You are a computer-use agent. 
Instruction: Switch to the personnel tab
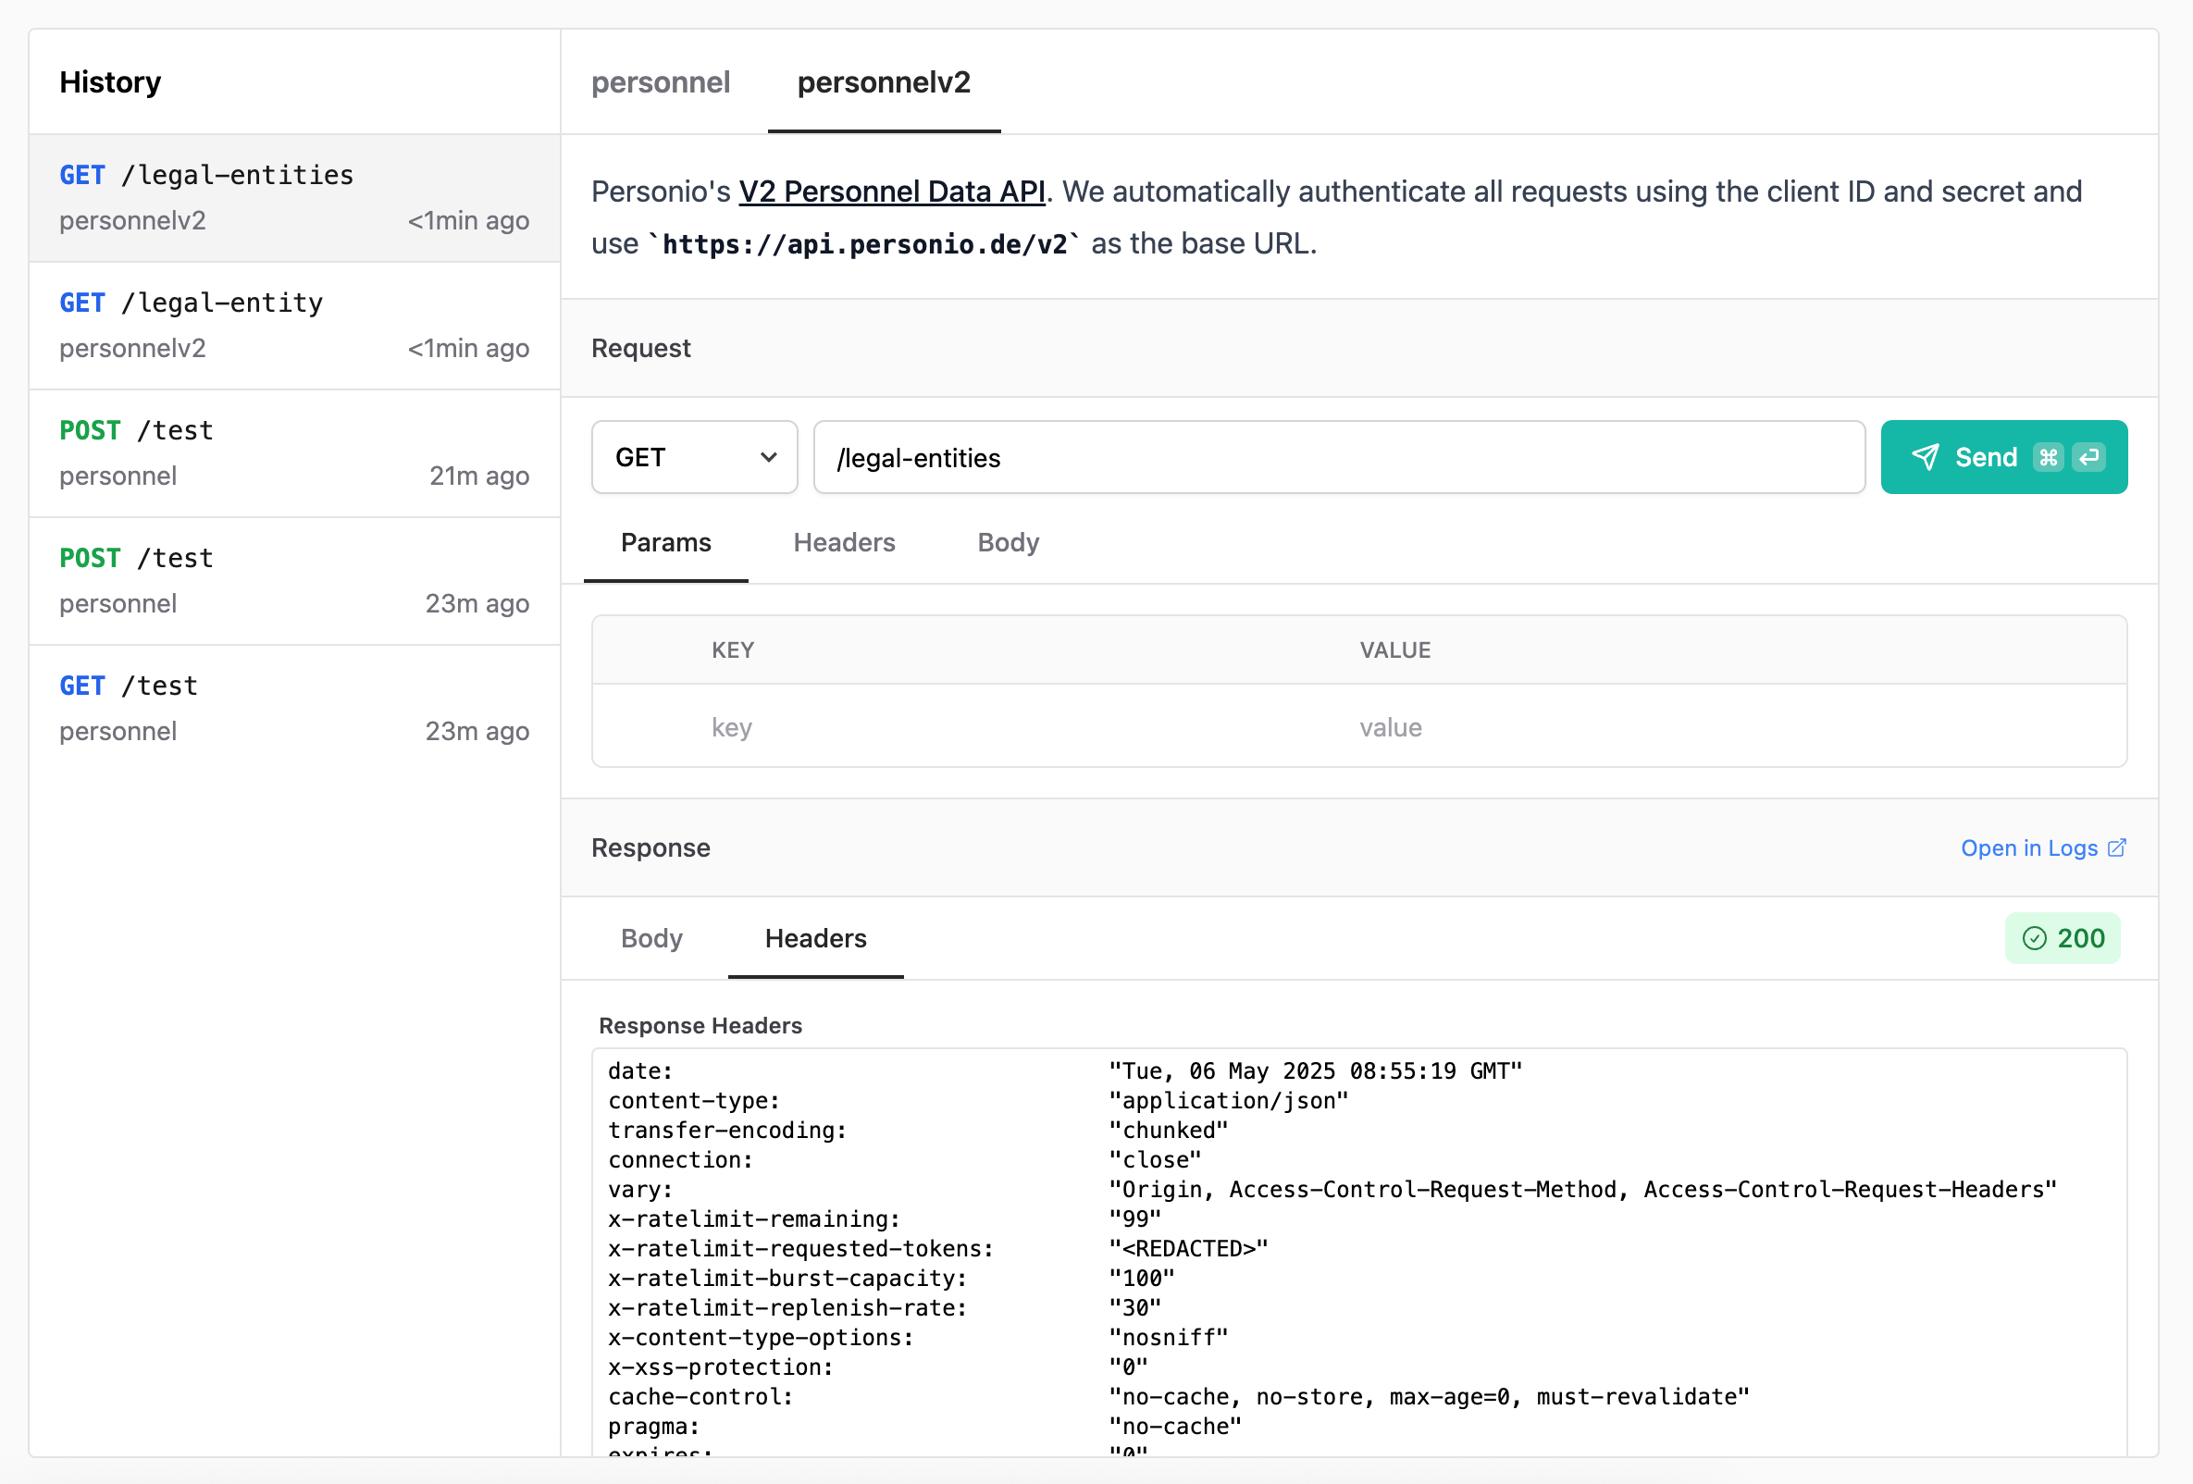[661, 82]
